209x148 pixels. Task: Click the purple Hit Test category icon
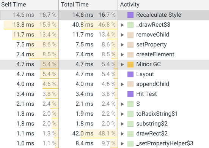click(130, 94)
